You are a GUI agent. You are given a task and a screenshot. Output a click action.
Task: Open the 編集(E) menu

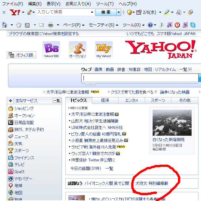tap(35, 4)
